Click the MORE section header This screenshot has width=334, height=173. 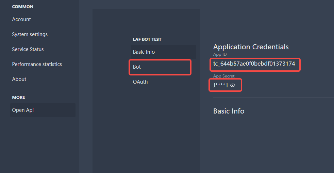pyautogui.click(x=18, y=98)
